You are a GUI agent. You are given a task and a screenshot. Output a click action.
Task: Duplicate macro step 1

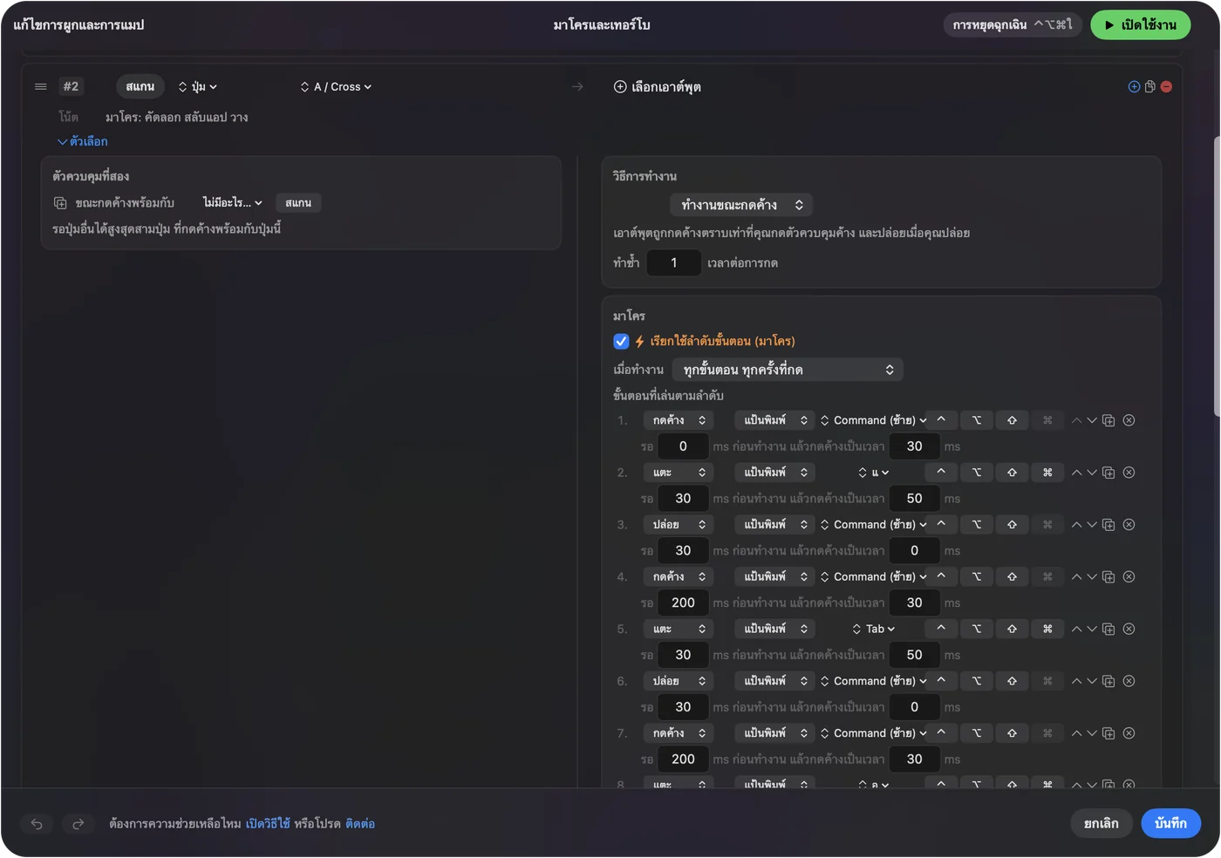tap(1108, 420)
